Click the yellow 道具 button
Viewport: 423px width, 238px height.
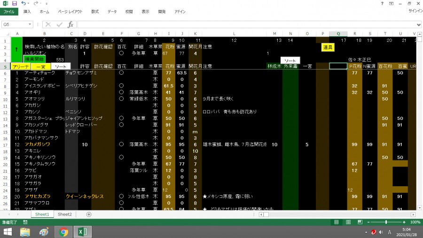[327, 47]
